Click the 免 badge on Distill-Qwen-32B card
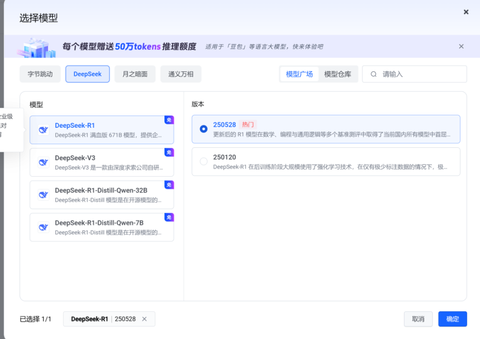 tap(169, 185)
